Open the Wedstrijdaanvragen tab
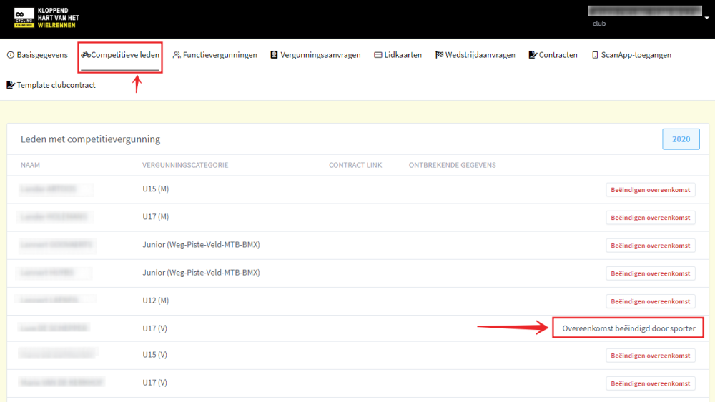 point(475,55)
